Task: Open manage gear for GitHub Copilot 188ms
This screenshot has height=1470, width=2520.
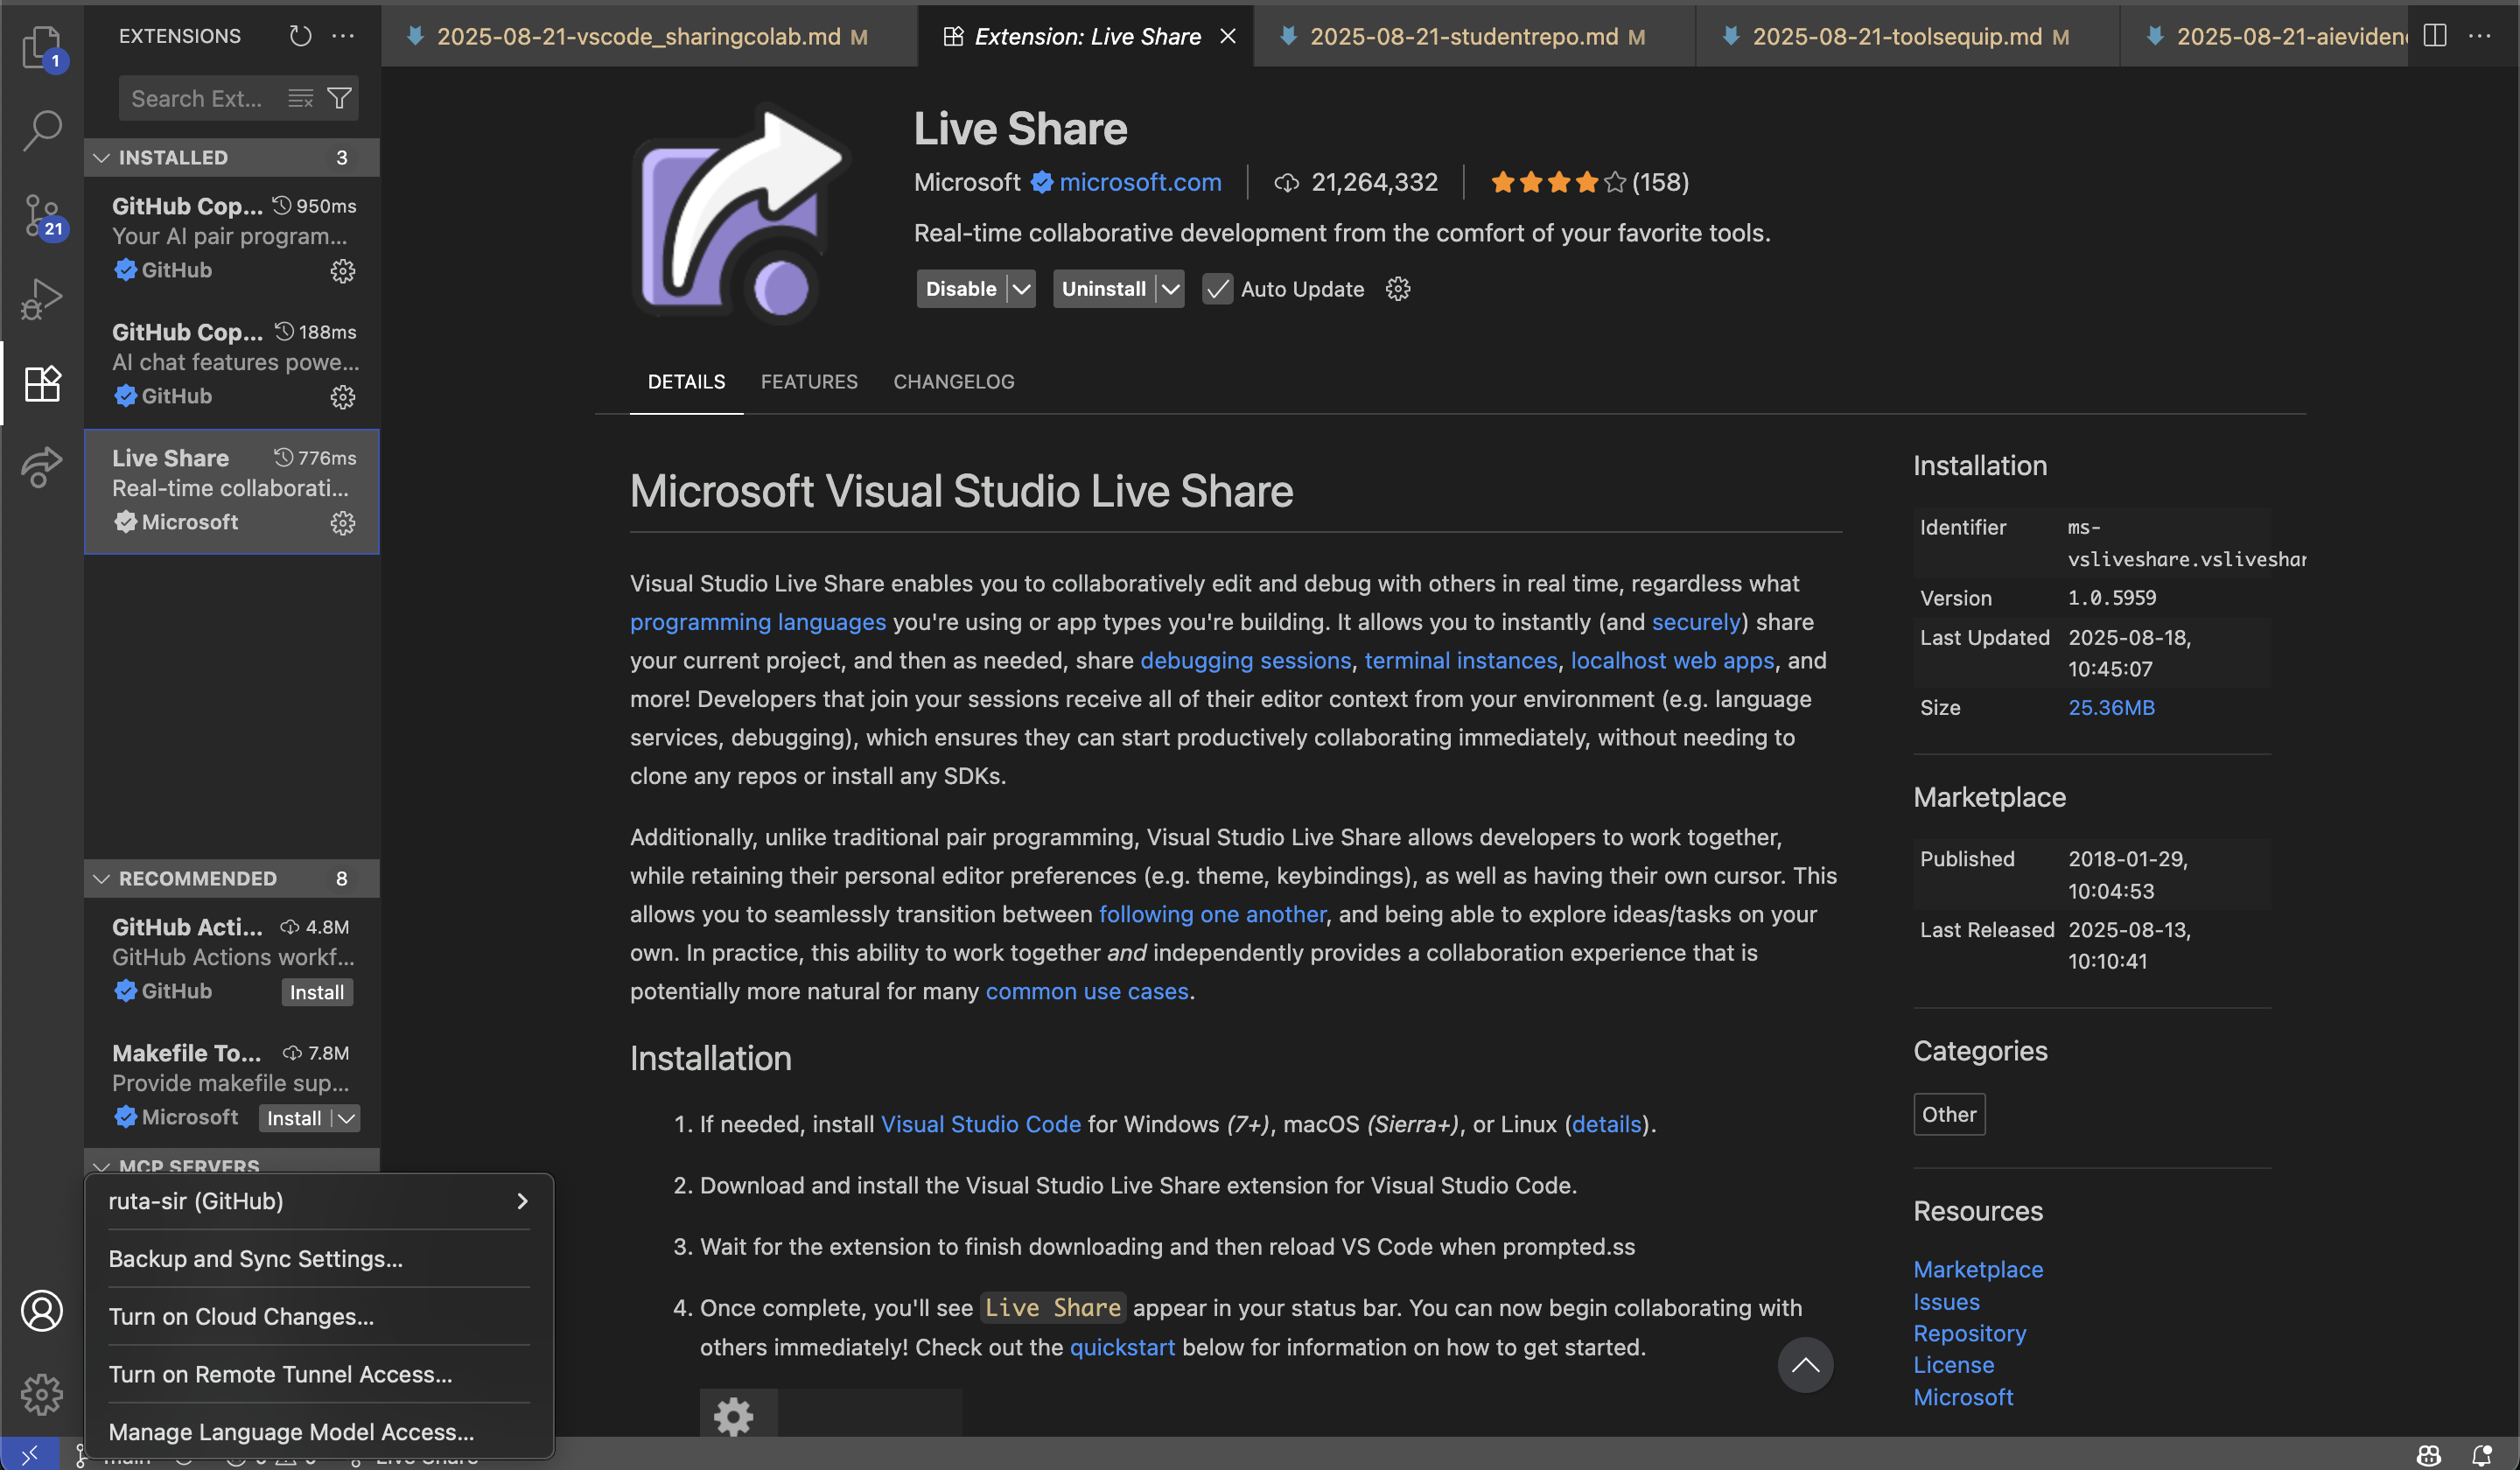Action: [x=343, y=397]
